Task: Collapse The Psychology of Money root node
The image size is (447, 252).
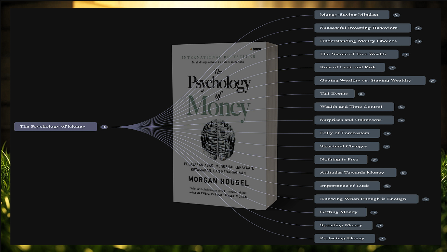Action: [x=104, y=127]
